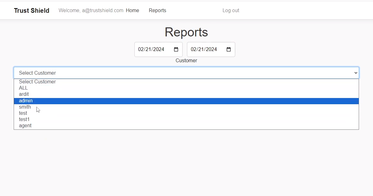373x196 pixels.
Task: Collapse the Select Customer combo box
Action: pos(186,73)
